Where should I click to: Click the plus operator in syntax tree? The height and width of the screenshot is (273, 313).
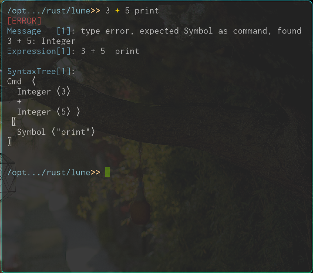point(19,102)
